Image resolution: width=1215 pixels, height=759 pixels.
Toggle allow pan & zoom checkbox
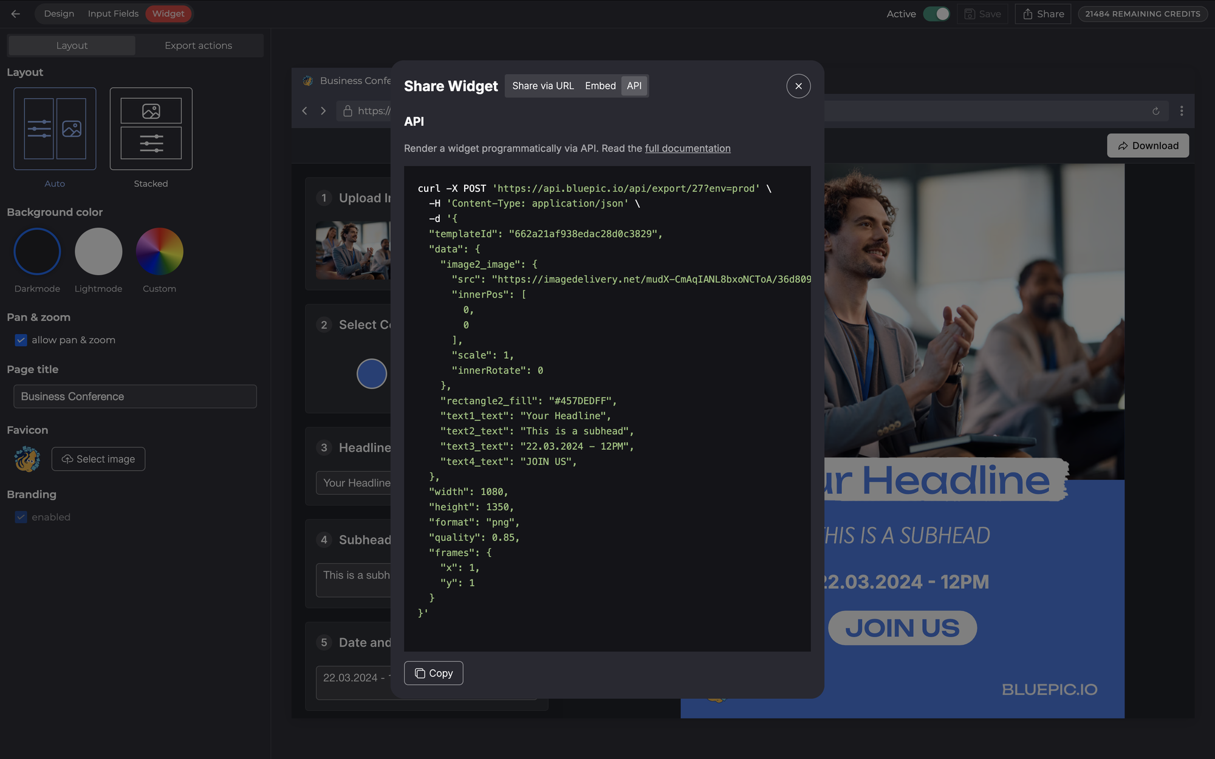click(x=21, y=340)
